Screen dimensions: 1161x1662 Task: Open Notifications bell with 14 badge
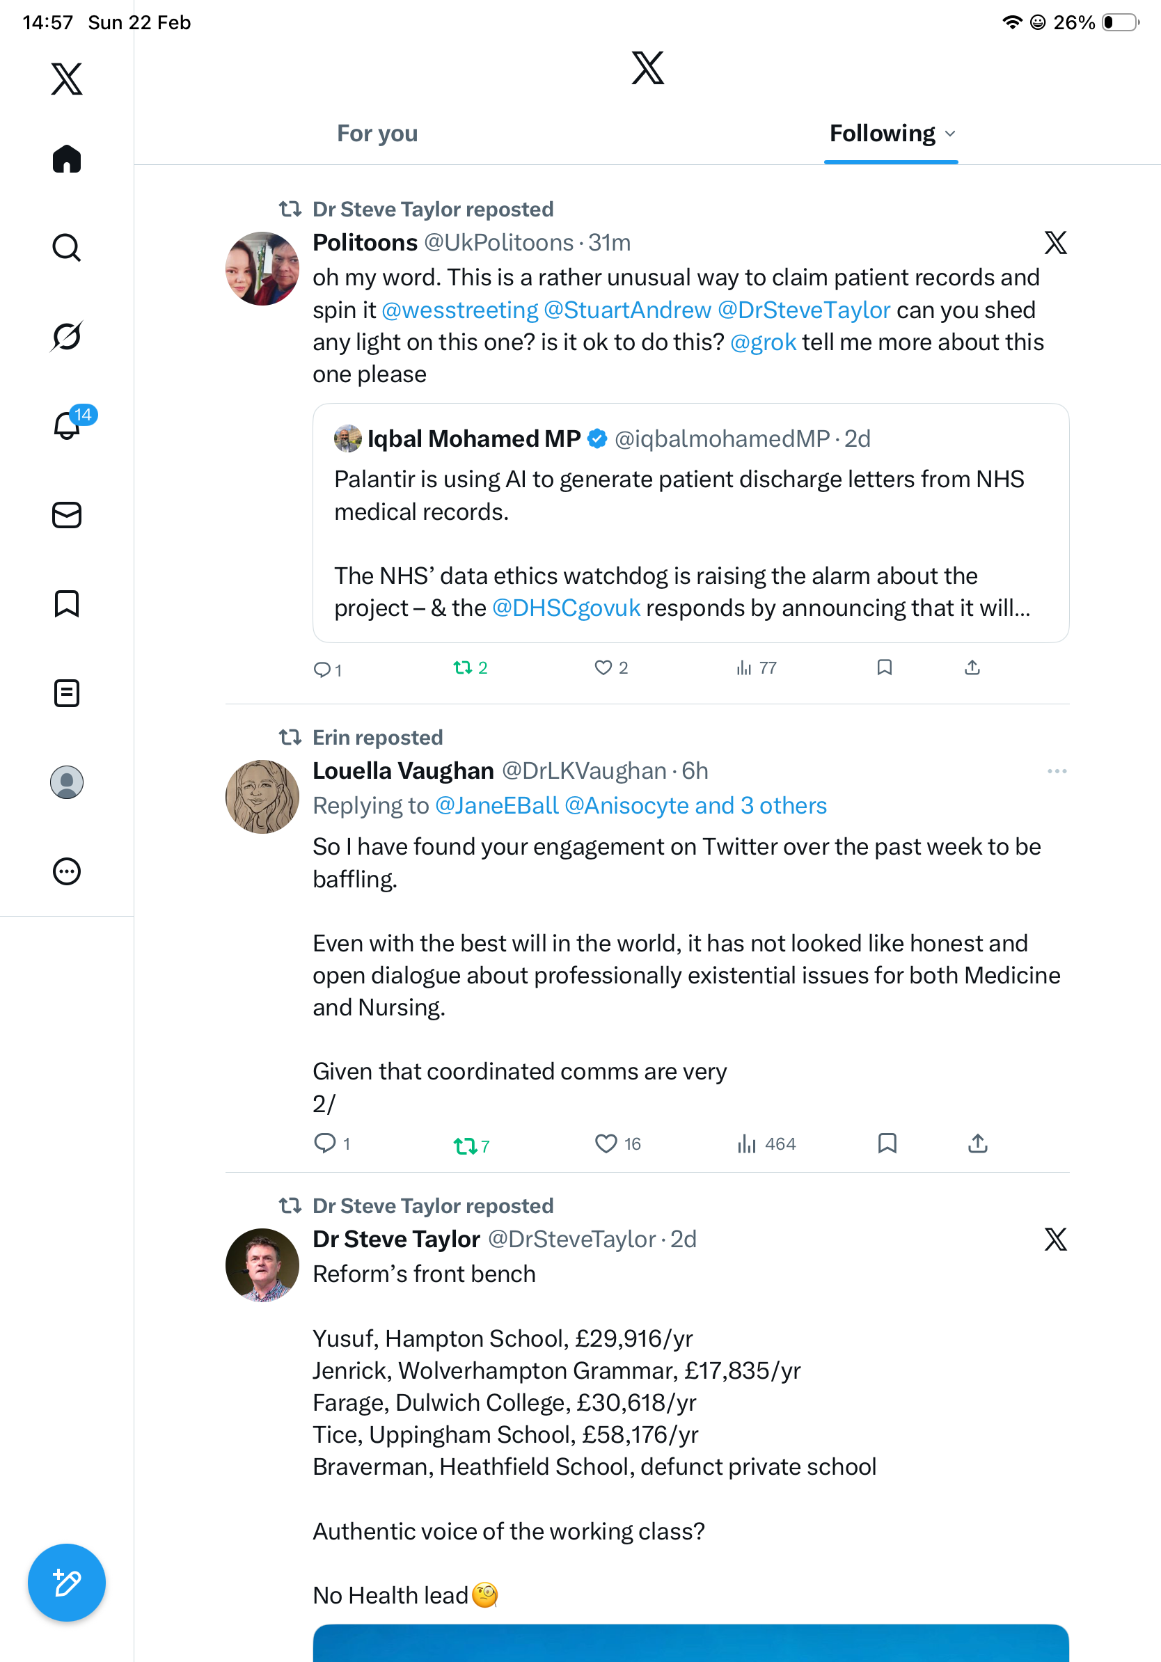coord(68,424)
